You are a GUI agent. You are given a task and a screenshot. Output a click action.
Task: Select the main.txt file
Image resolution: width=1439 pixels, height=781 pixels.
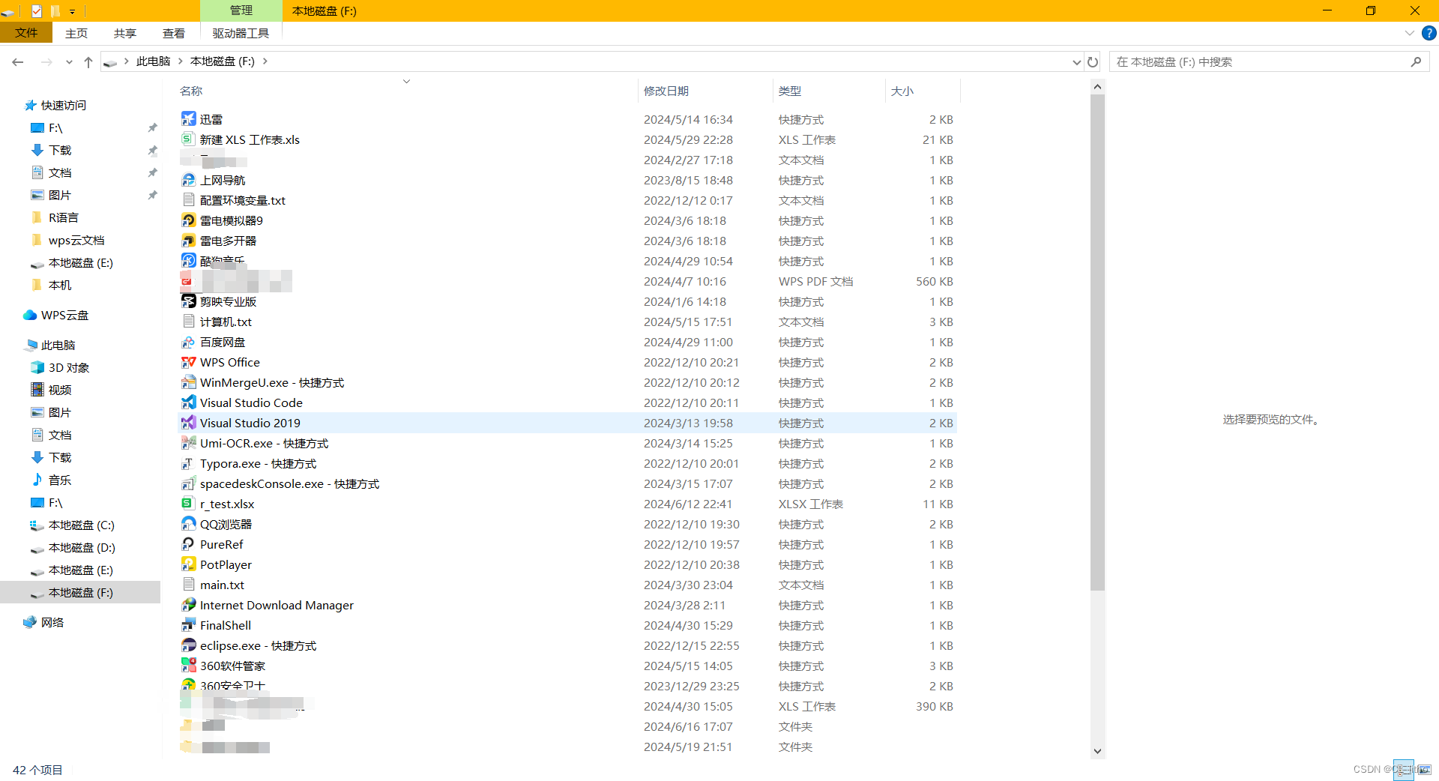coord(222,585)
